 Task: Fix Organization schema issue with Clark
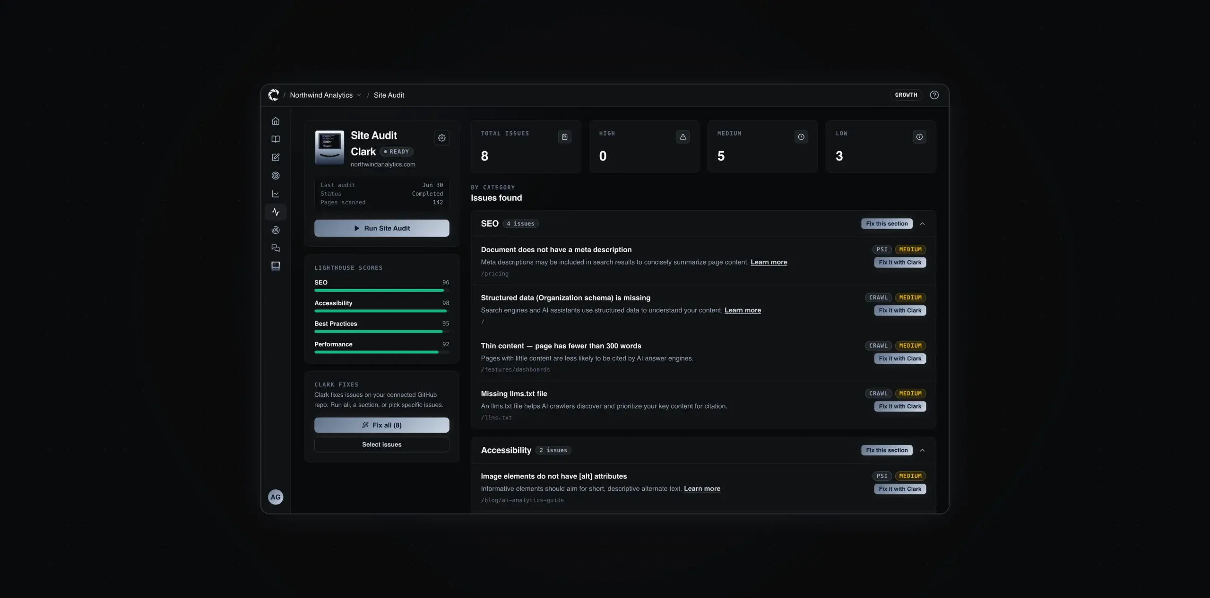click(x=900, y=311)
